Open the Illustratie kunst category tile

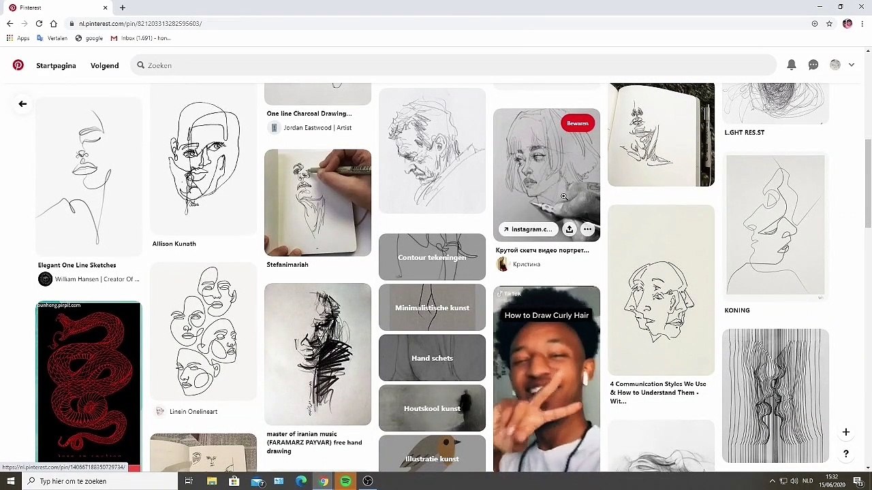click(x=432, y=454)
